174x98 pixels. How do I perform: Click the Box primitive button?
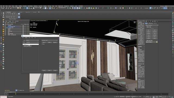pyautogui.click(x=149, y=30)
